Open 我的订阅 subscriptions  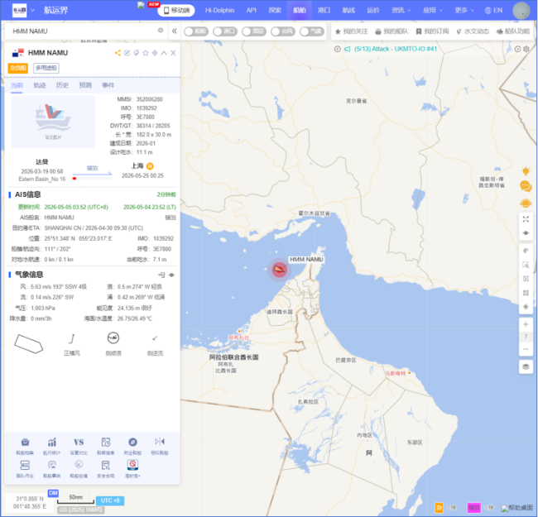[432, 31]
